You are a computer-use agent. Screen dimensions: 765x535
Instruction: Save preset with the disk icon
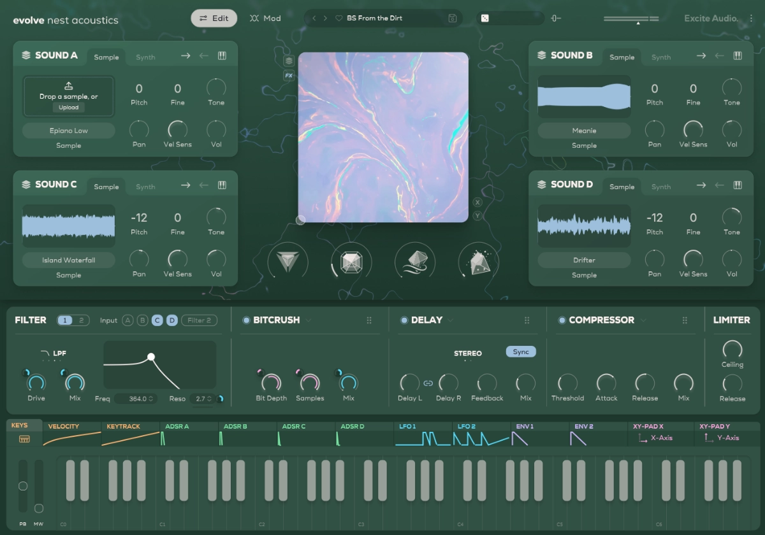[x=453, y=18]
